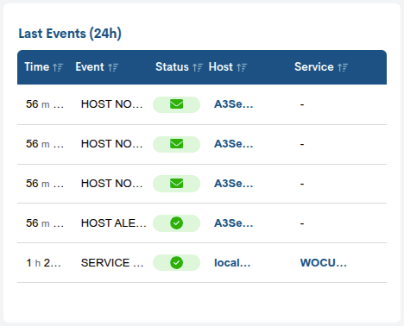The image size is (404, 326).
Task: Click the Last Events (24h) title
Action: tap(70, 34)
